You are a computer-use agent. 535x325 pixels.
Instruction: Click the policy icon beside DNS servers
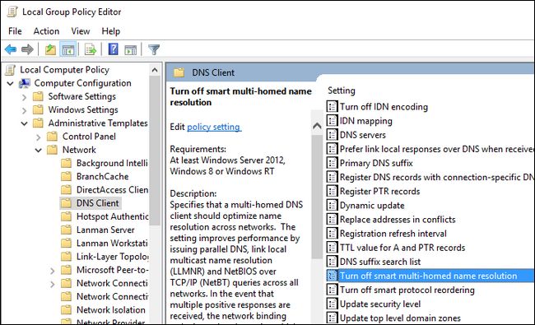click(x=332, y=135)
